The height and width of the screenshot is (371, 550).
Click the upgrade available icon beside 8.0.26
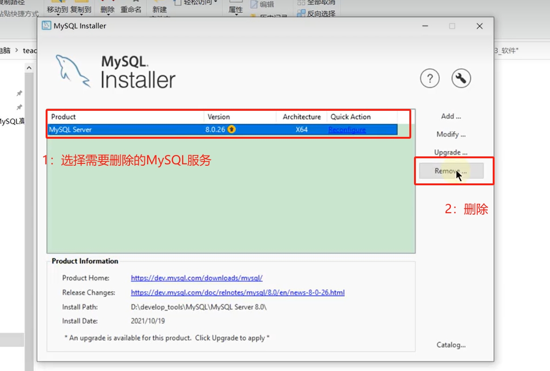pyautogui.click(x=231, y=129)
